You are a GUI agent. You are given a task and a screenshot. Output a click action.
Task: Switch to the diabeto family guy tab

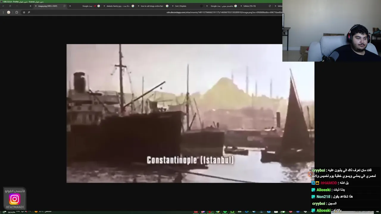click(118, 6)
